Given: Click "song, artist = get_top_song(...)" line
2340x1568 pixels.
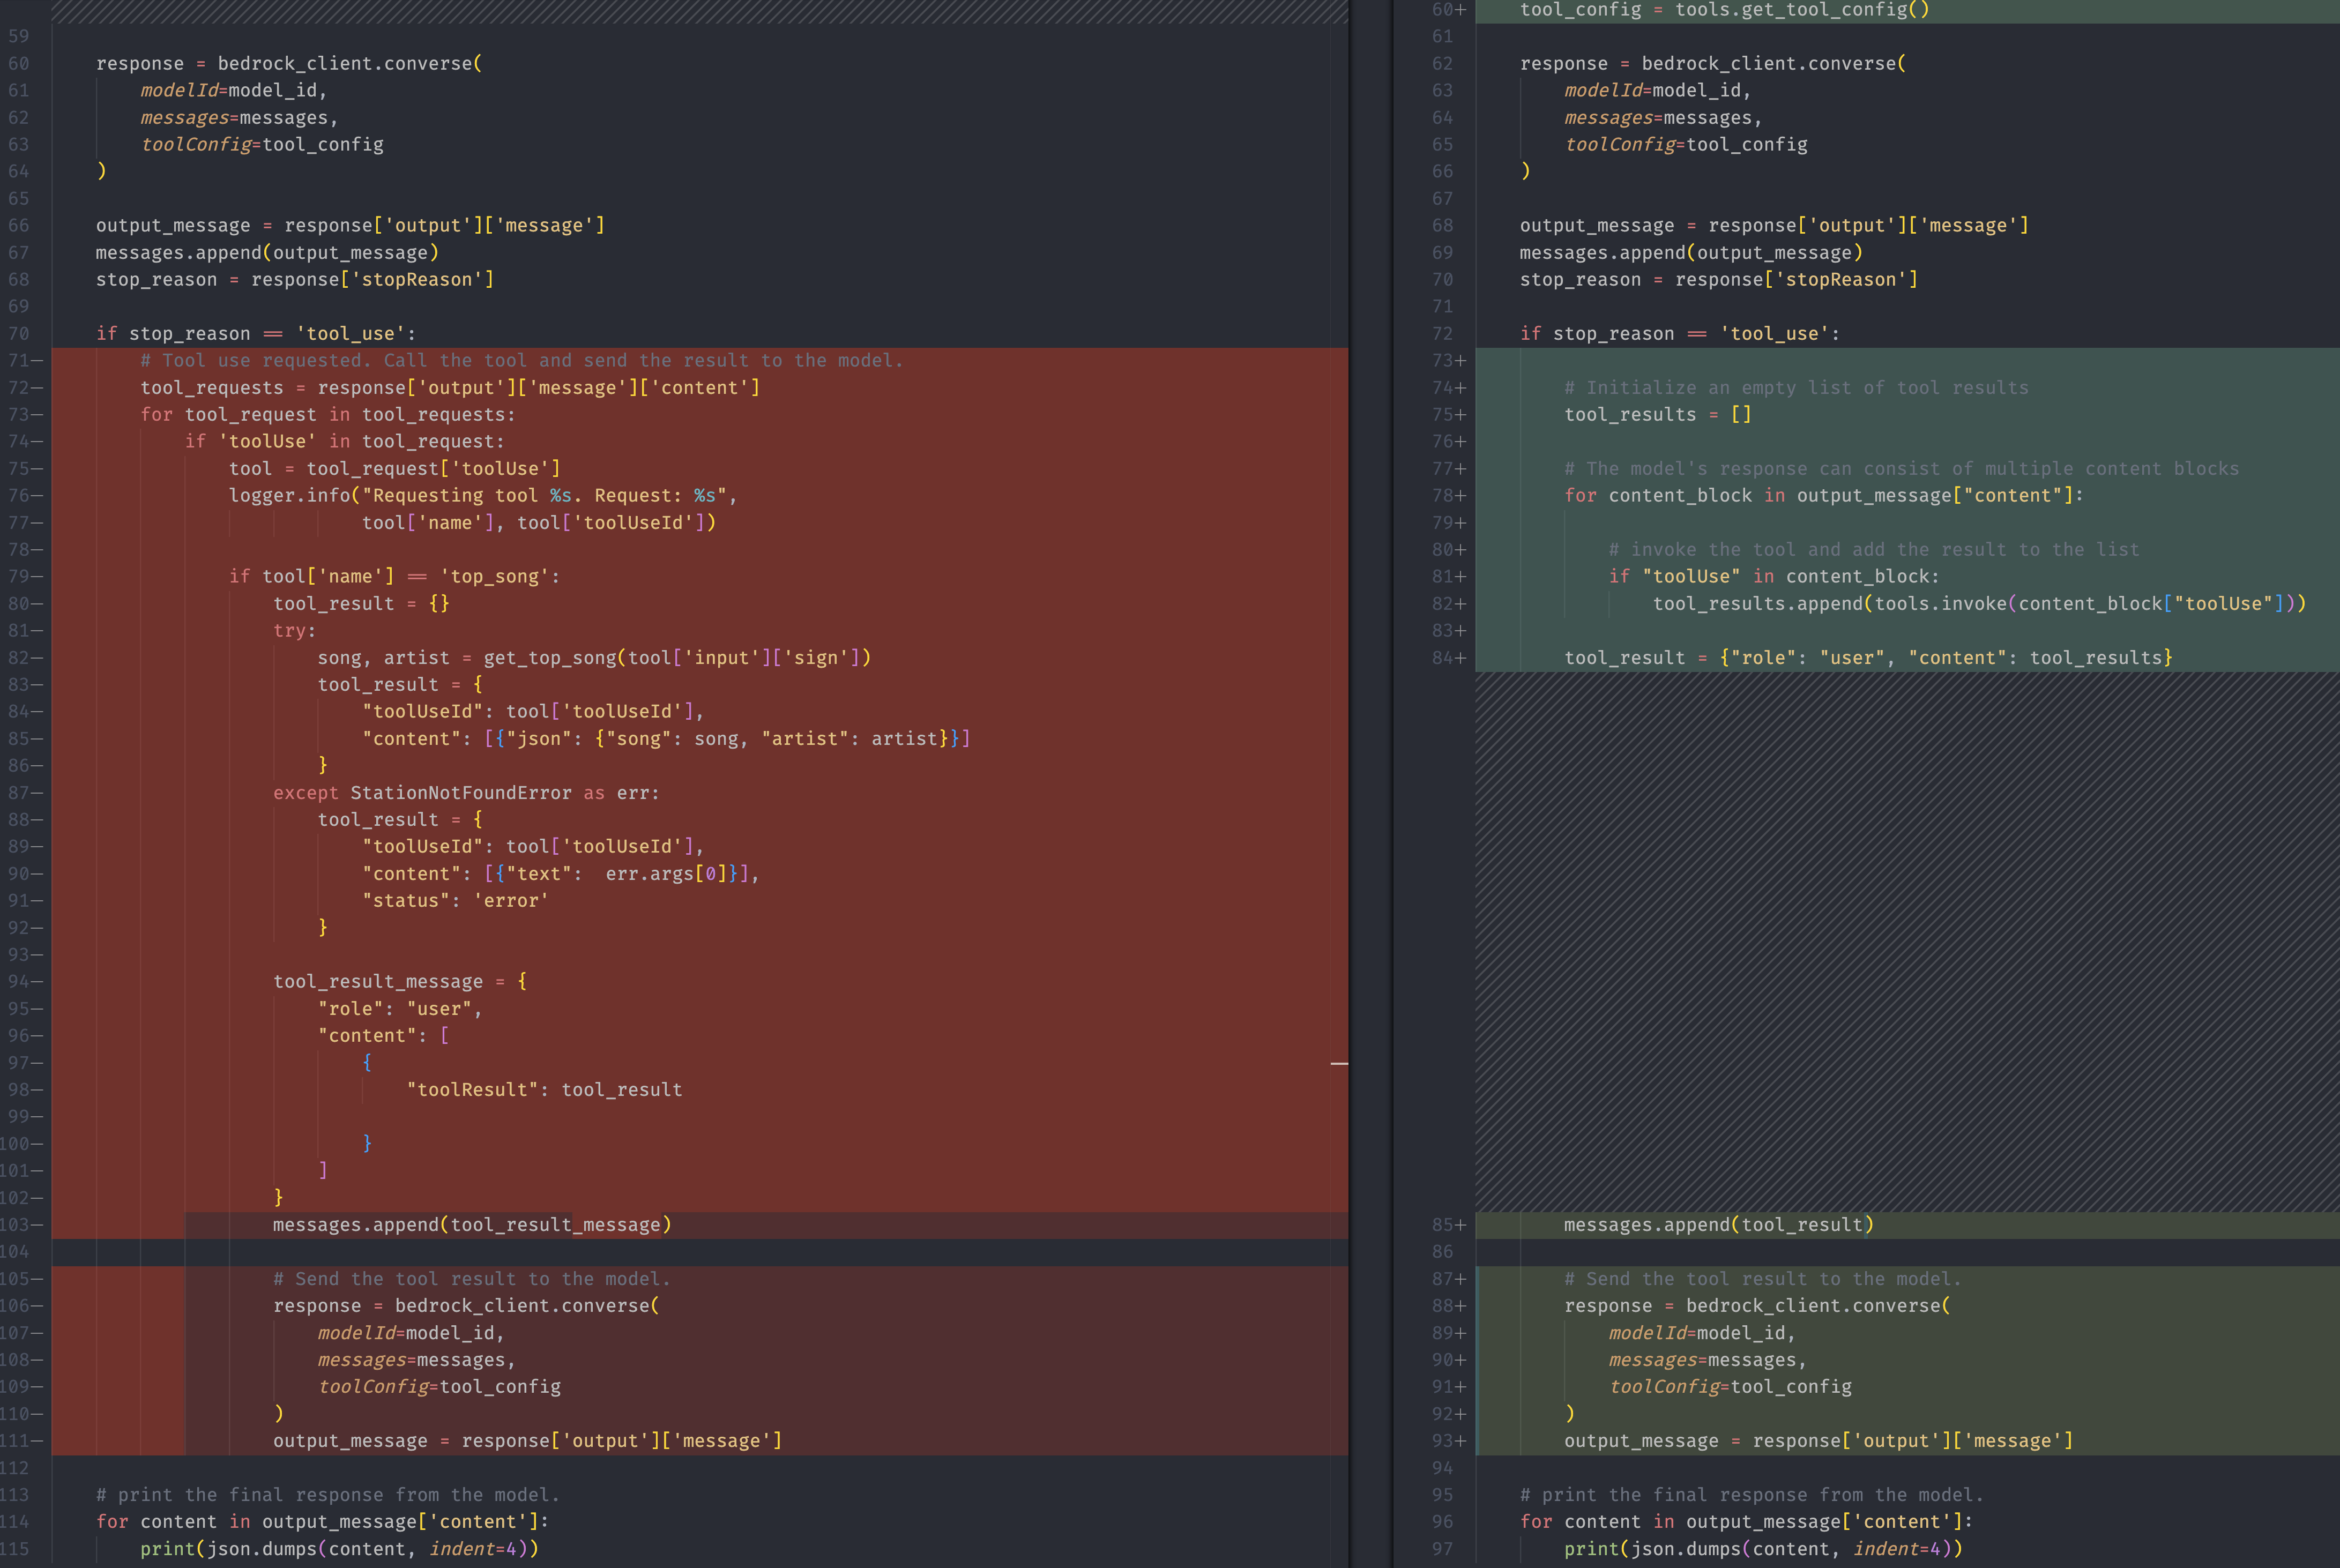Looking at the screenshot, I should [594, 658].
